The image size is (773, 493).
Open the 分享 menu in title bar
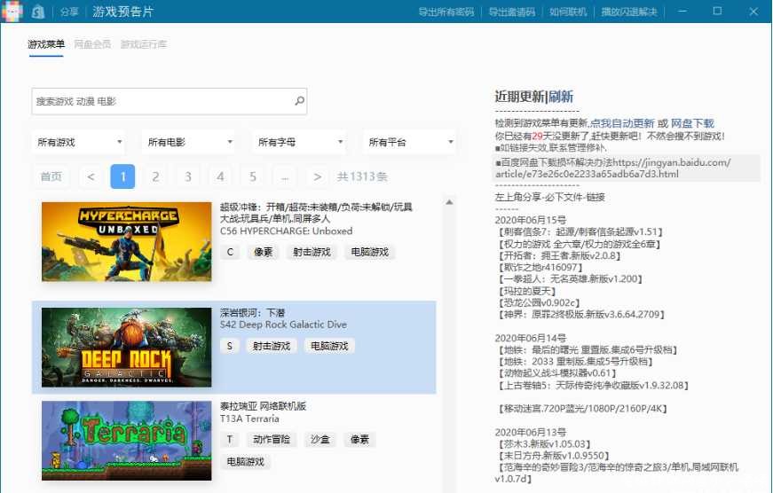click(69, 12)
